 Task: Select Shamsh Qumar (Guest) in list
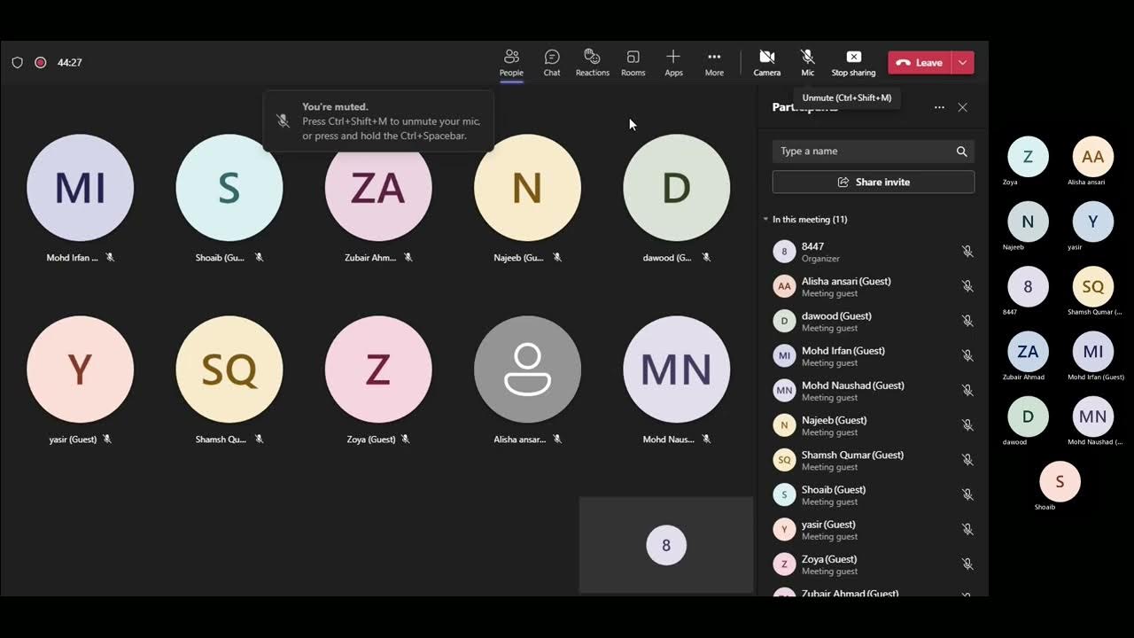pyautogui.click(x=874, y=460)
